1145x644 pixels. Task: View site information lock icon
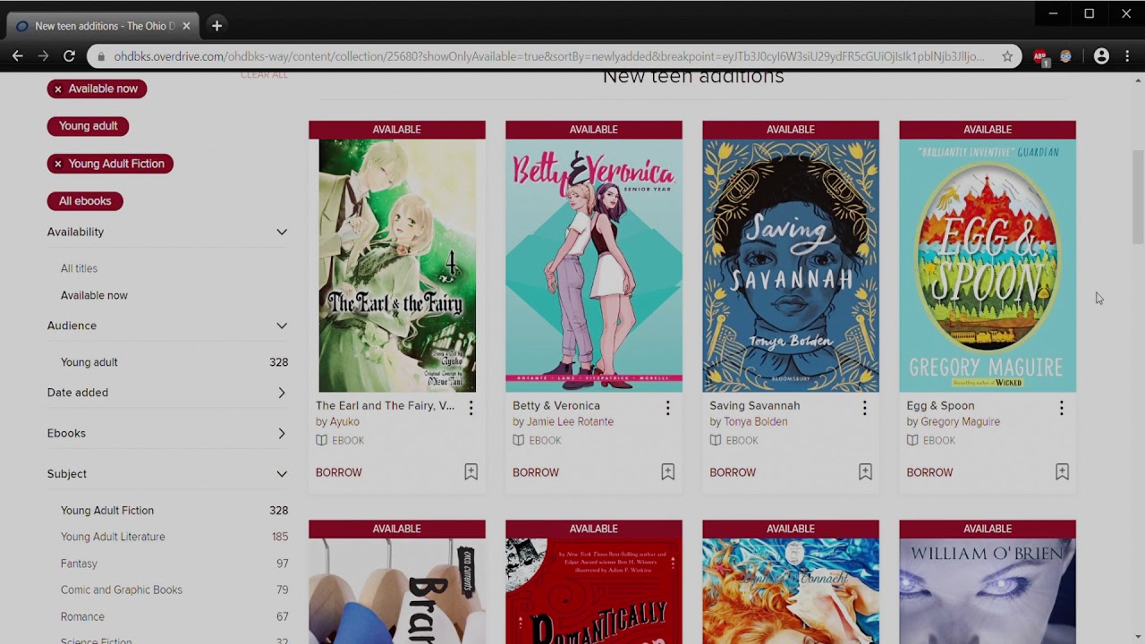101,56
